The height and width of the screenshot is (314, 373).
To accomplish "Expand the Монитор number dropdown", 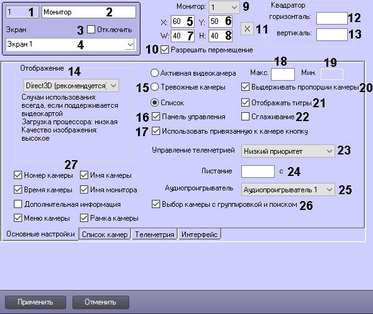I will tap(224, 8).
